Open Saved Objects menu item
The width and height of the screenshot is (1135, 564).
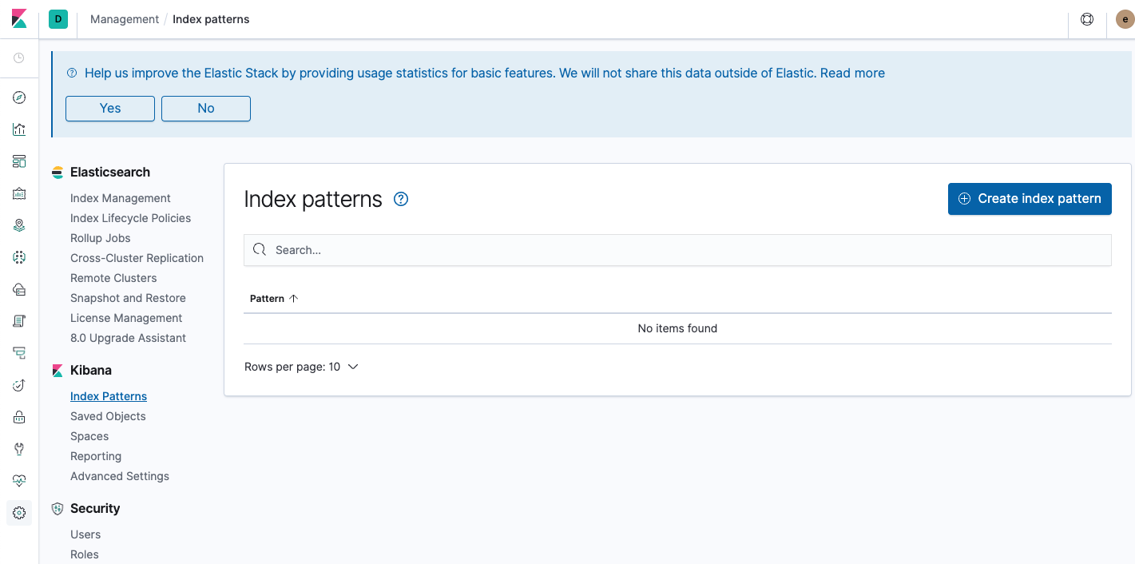[x=108, y=416]
